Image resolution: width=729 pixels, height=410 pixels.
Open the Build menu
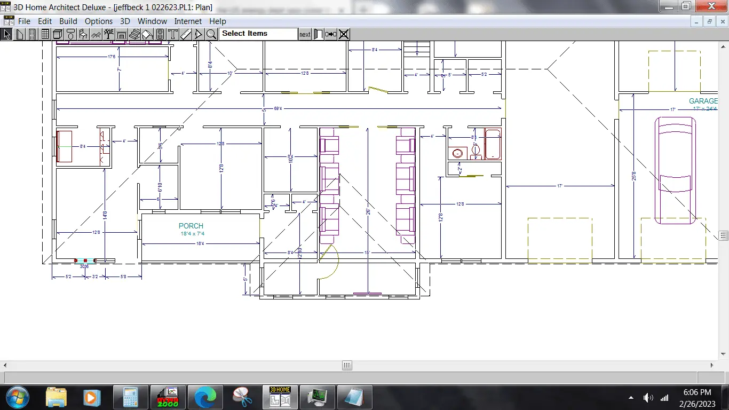(x=68, y=21)
